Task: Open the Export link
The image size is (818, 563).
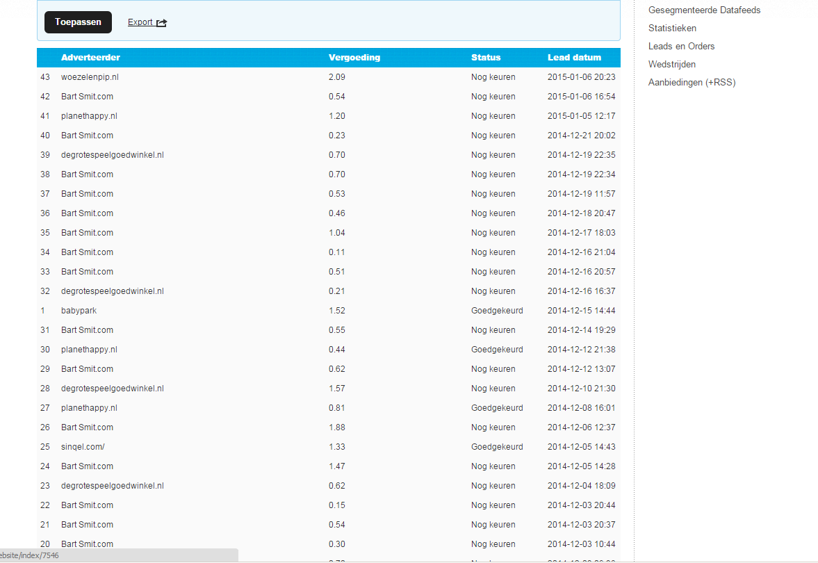Action: pyautogui.click(x=140, y=22)
